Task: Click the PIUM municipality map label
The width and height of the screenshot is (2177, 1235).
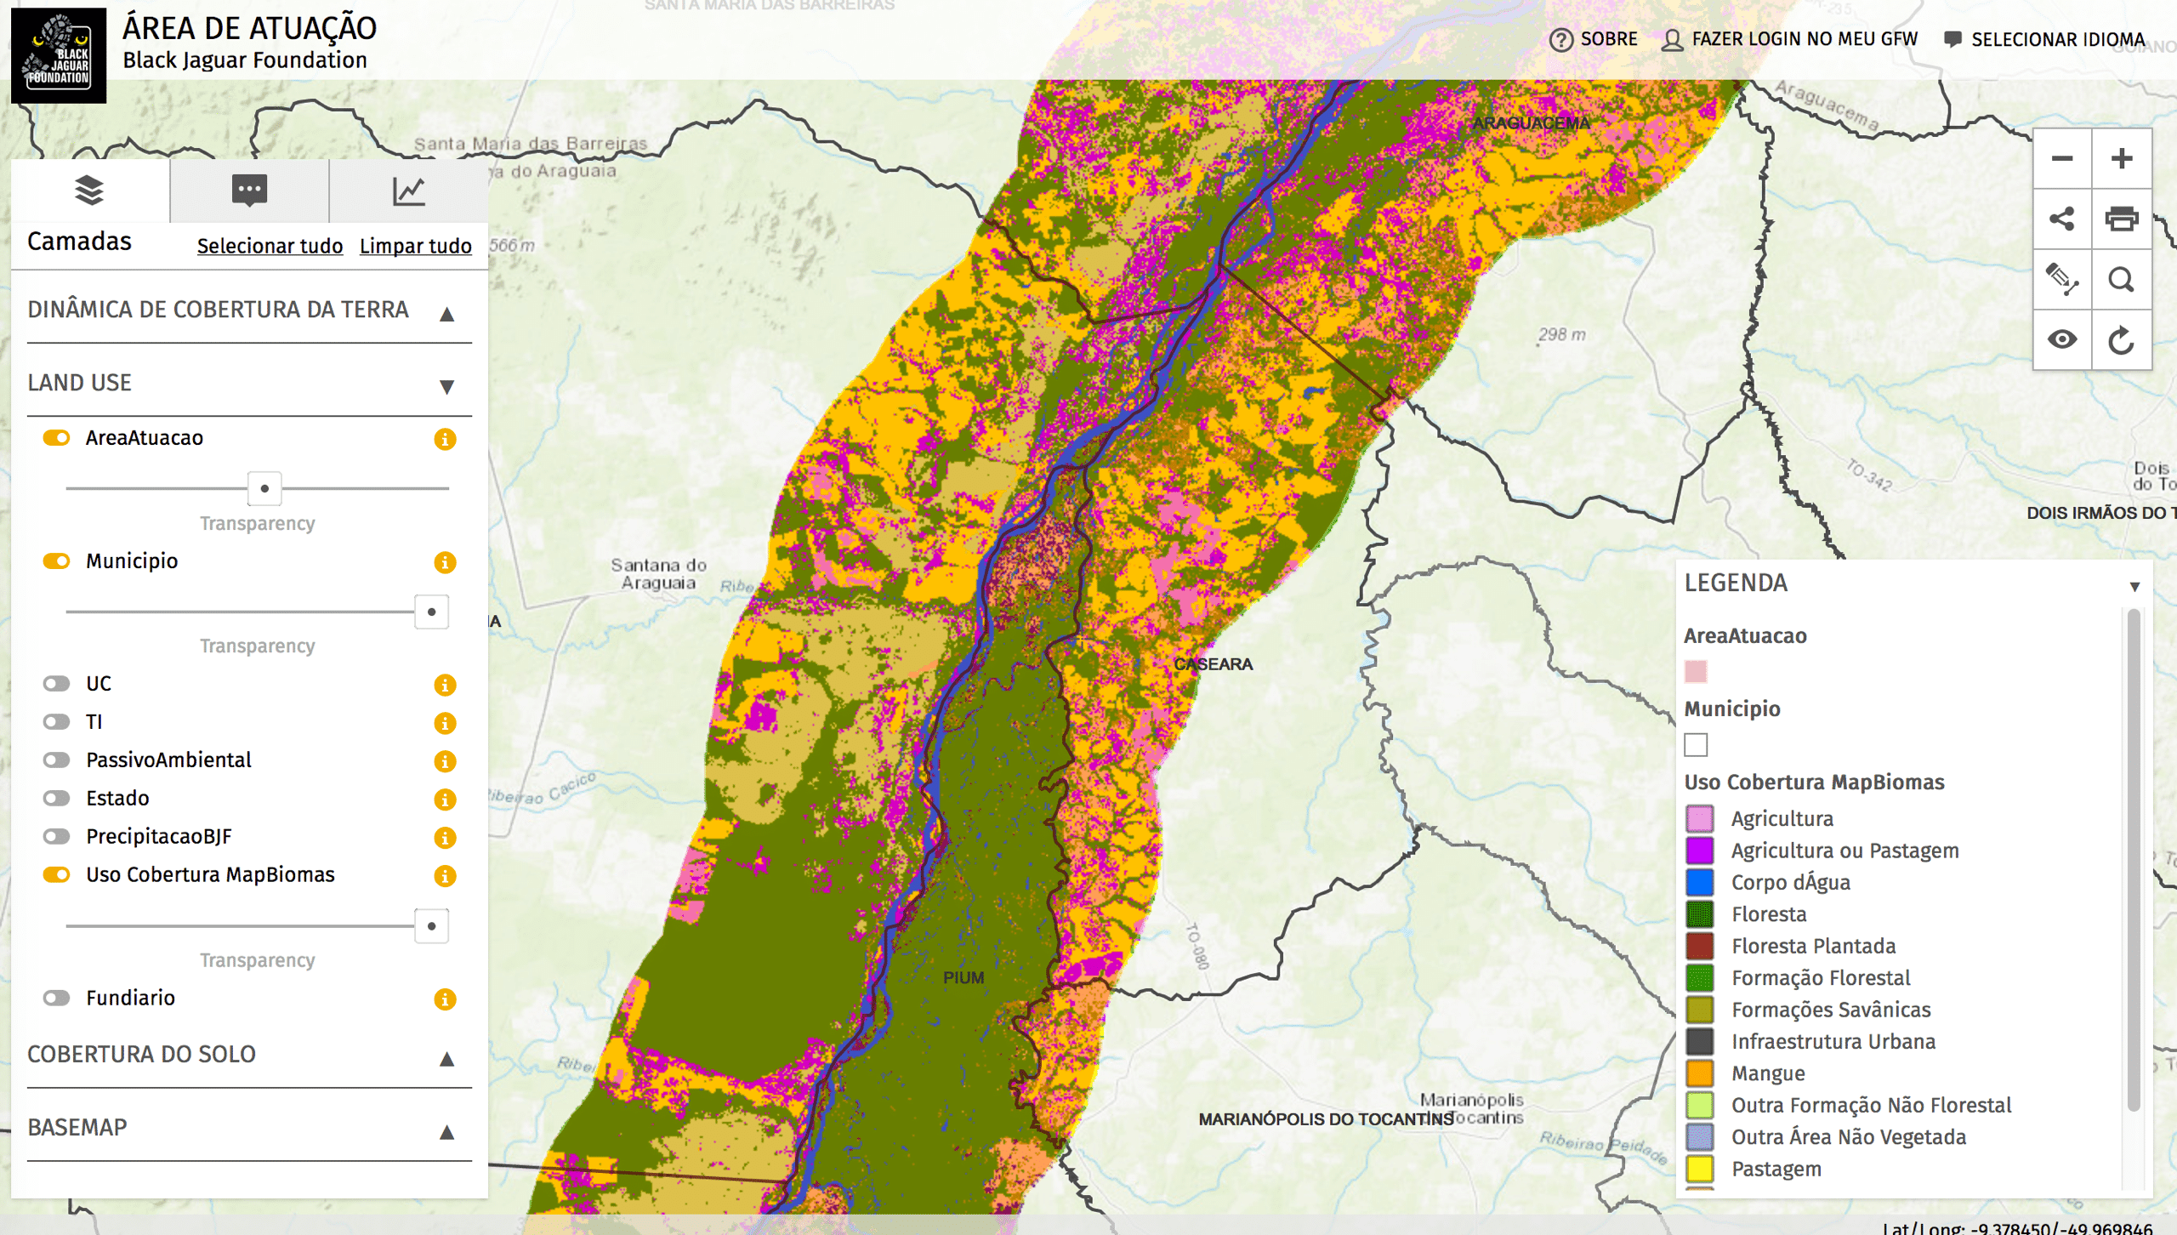Action: [963, 978]
